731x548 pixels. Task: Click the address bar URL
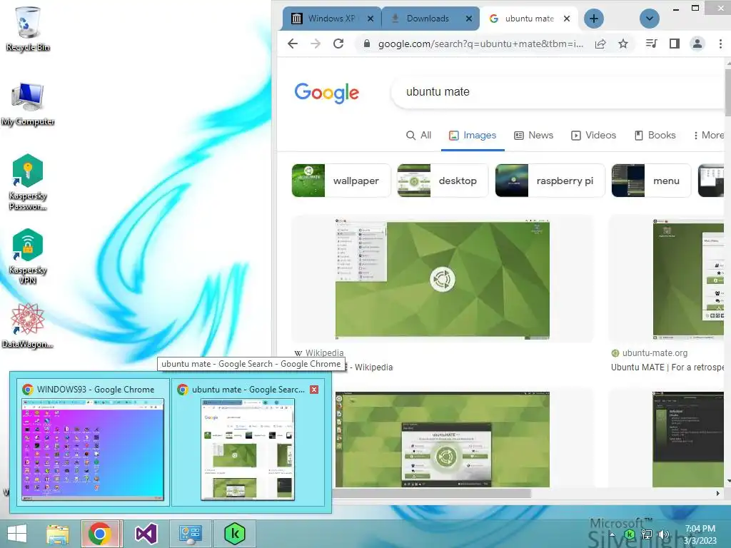point(480,44)
